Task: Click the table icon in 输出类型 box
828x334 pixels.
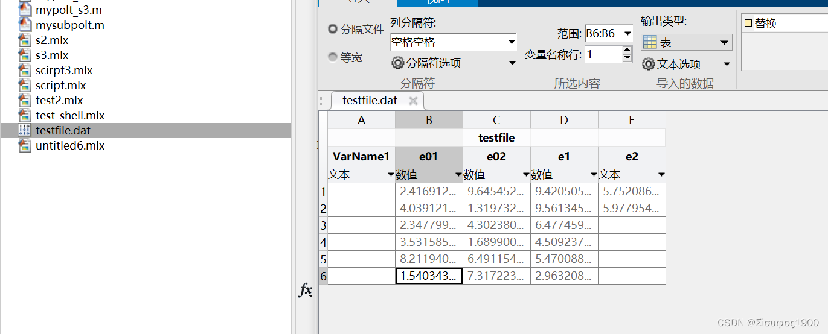Action: pos(650,42)
